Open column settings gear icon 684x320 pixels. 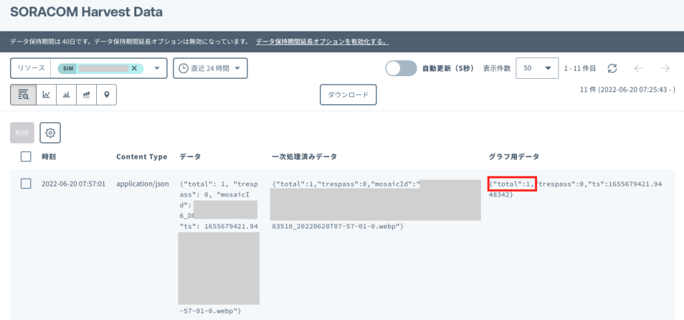(x=50, y=133)
